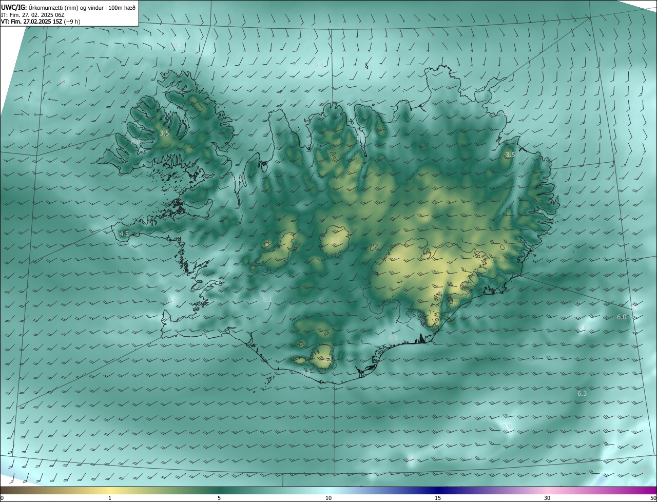Click the color scale tick label '30'
The image size is (657, 502).
tap(547, 498)
